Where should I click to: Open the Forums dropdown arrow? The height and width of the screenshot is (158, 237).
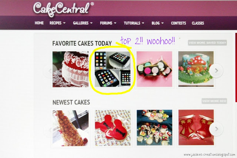[115, 23]
